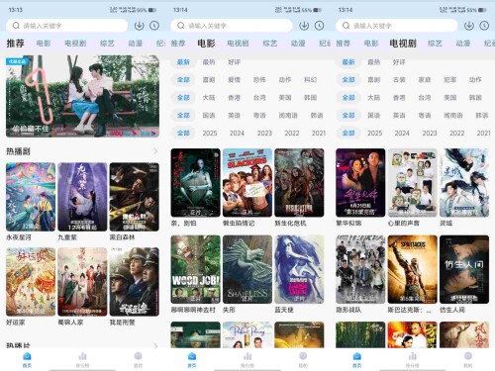Screen dimensions: 495x371
Task: Open 排行榜 ranking icon on 电视剧 screen
Action: point(413,356)
